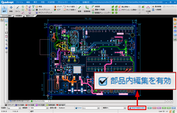Select the 移動 (Move) tool
Screen dimensions: 177x113
tap(11, 9)
